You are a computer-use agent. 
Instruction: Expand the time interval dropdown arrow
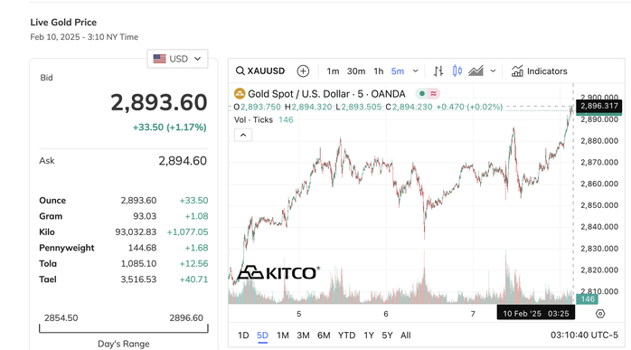coord(415,71)
